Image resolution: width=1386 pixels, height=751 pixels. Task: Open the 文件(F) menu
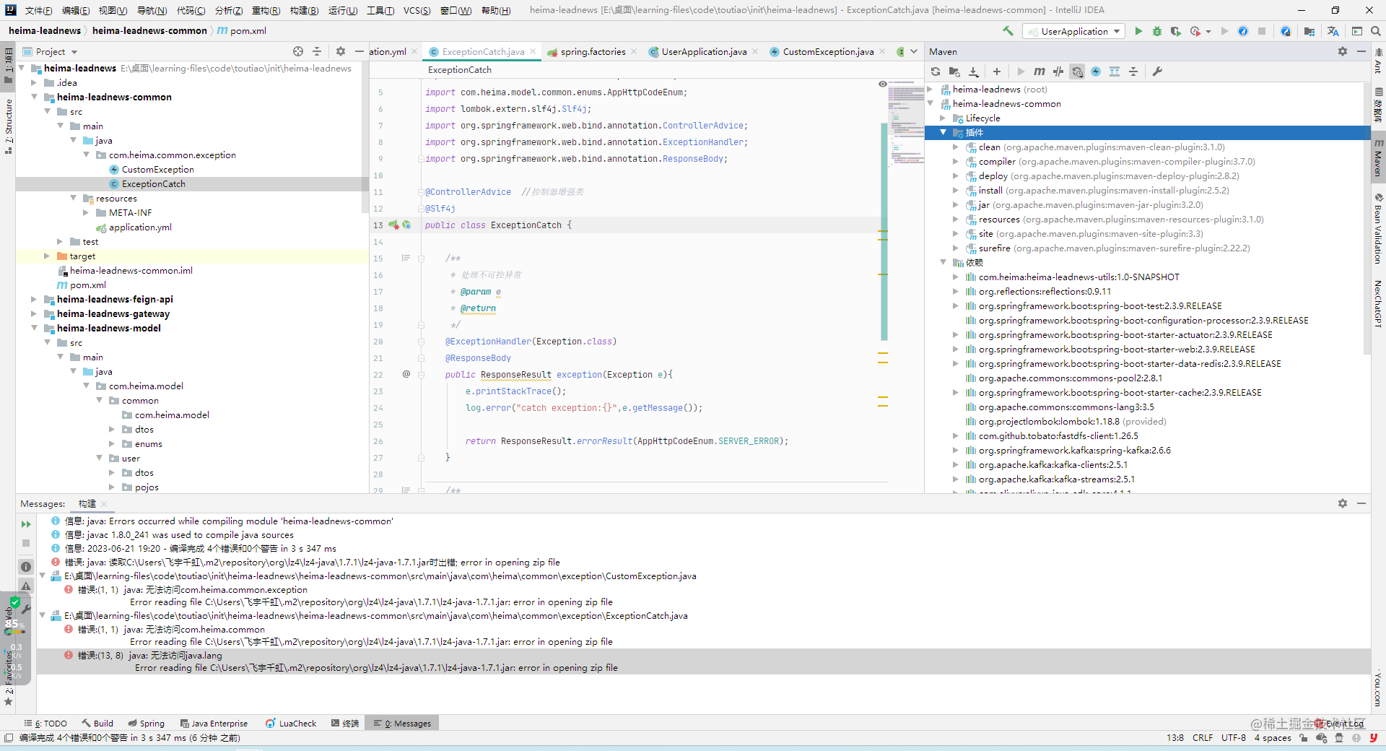point(38,10)
